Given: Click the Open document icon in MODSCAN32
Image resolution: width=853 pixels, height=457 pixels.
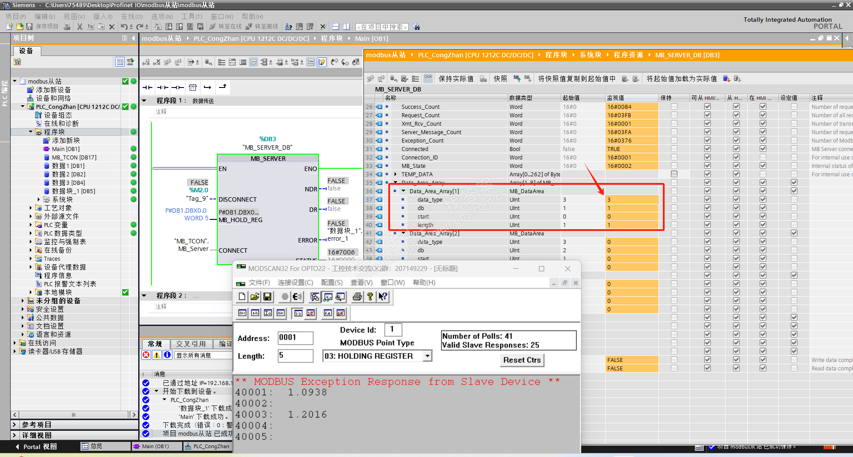Looking at the screenshot, I should tap(255, 297).
